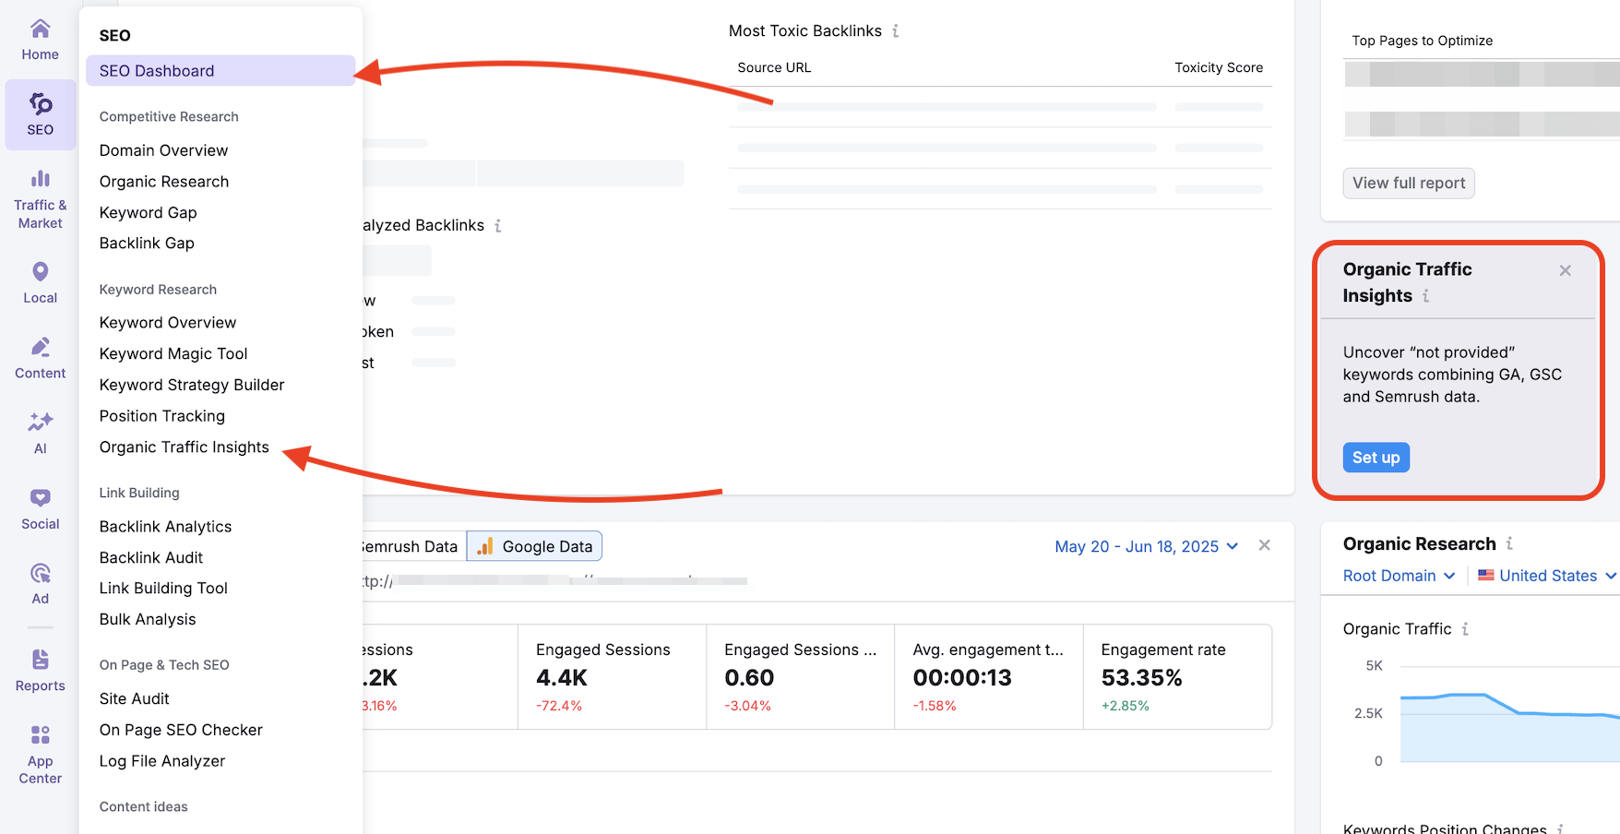Expand the Root Domain dropdown

(1397, 575)
